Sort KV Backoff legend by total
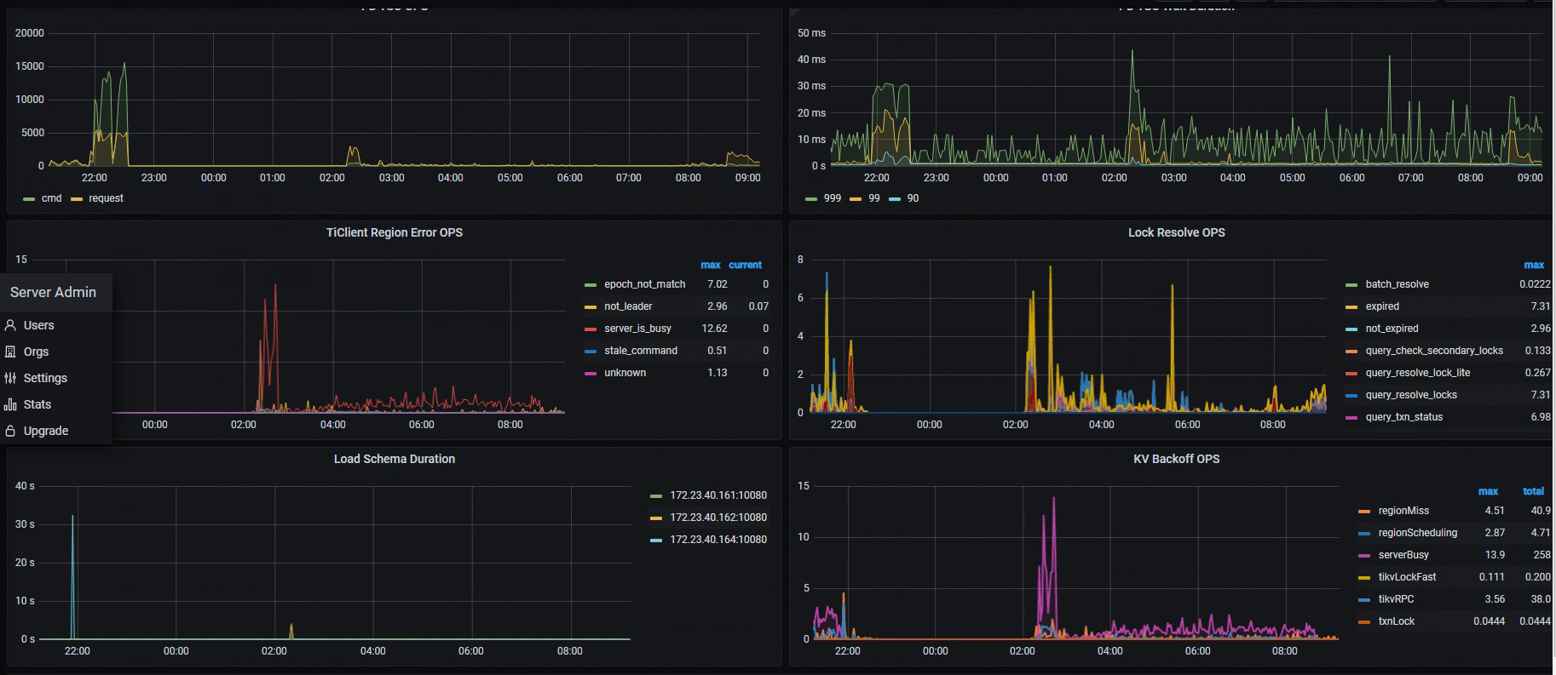 1533,491
